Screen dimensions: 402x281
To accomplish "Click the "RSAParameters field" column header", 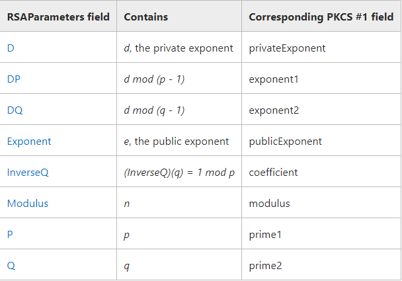I will point(58,17).
